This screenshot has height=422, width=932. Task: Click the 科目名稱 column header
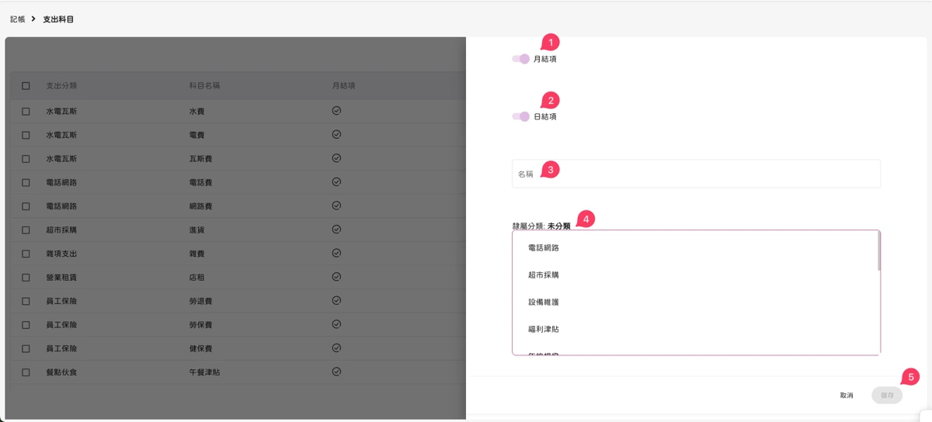click(x=205, y=85)
